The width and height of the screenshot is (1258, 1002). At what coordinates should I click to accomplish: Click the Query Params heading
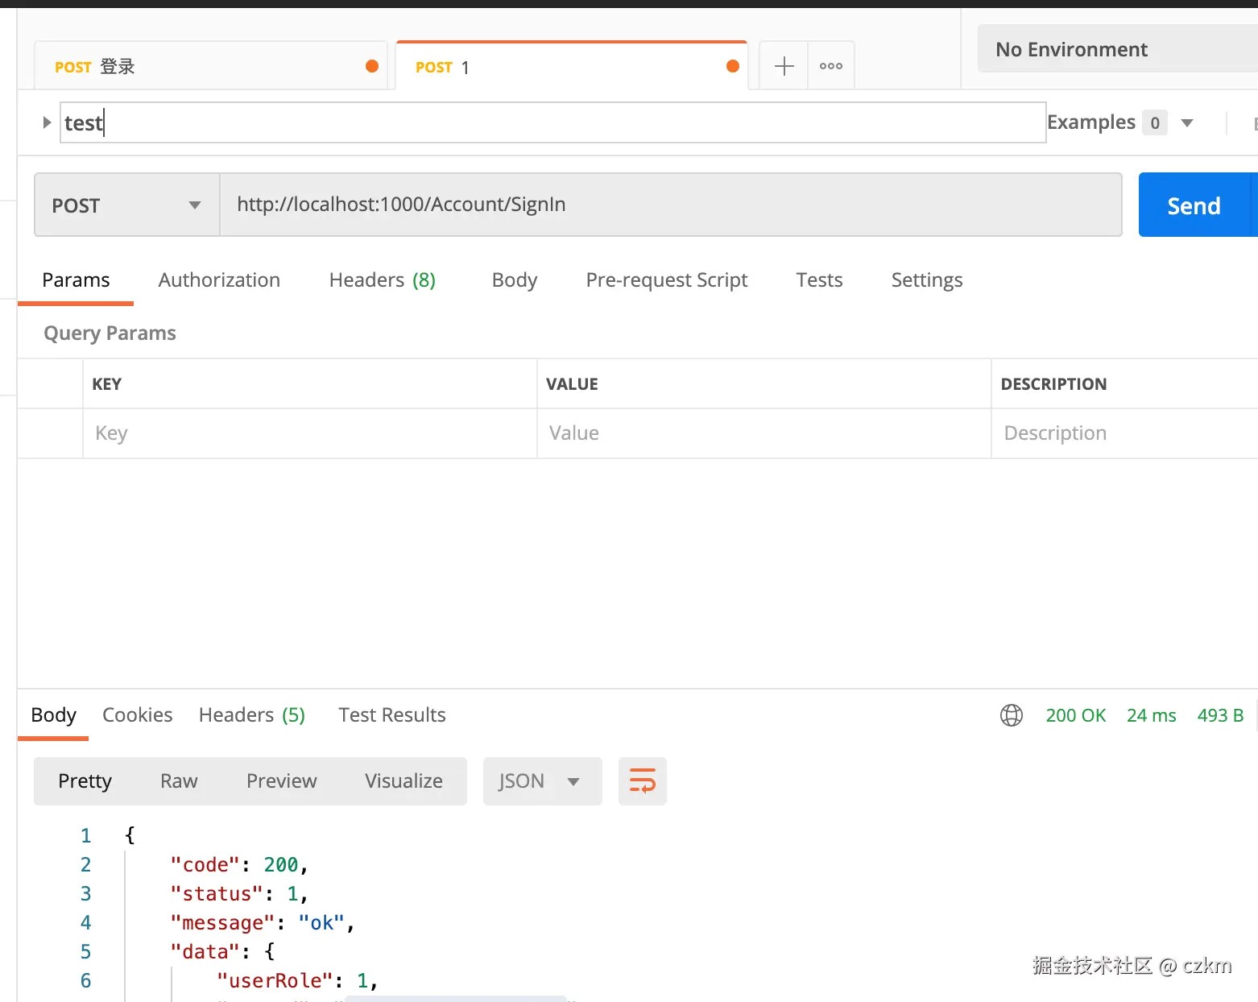tap(110, 333)
